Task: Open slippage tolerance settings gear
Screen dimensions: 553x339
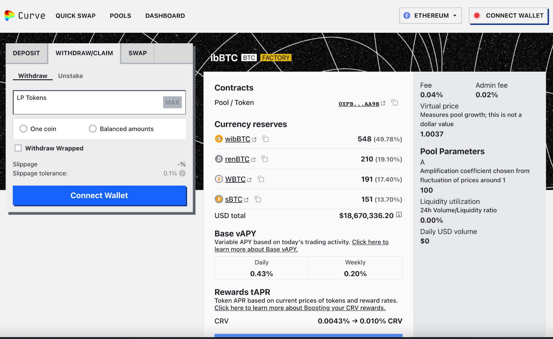Action: click(x=182, y=173)
